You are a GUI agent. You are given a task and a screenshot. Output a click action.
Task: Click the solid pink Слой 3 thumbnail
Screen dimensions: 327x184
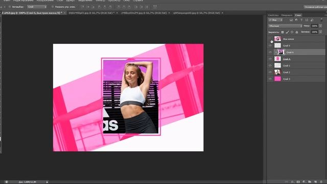pos(277,79)
